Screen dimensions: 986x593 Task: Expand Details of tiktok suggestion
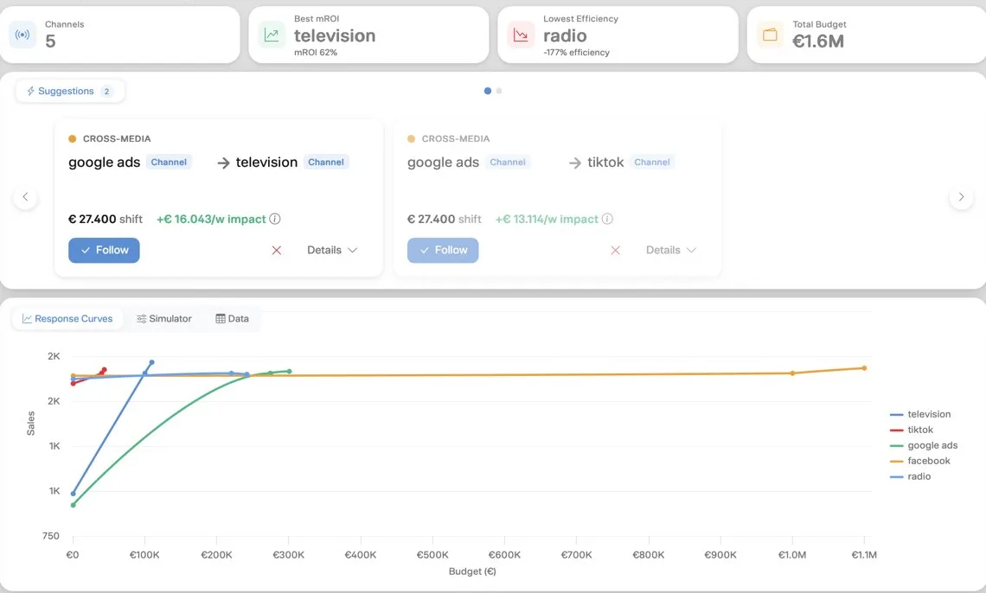(671, 250)
